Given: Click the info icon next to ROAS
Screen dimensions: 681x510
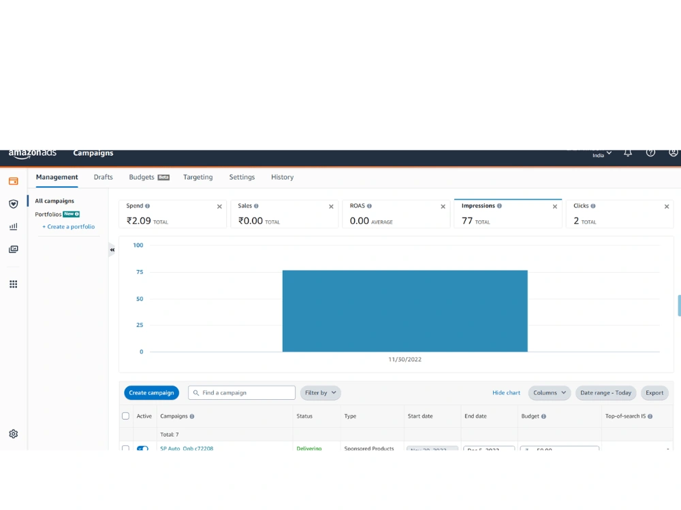Looking at the screenshot, I should tap(369, 206).
